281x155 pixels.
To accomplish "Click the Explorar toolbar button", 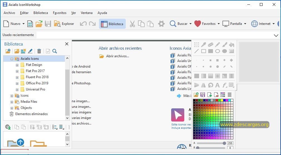I will point(64,24).
